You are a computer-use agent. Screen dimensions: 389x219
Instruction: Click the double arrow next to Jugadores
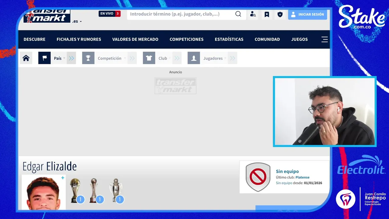coord(232,58)
